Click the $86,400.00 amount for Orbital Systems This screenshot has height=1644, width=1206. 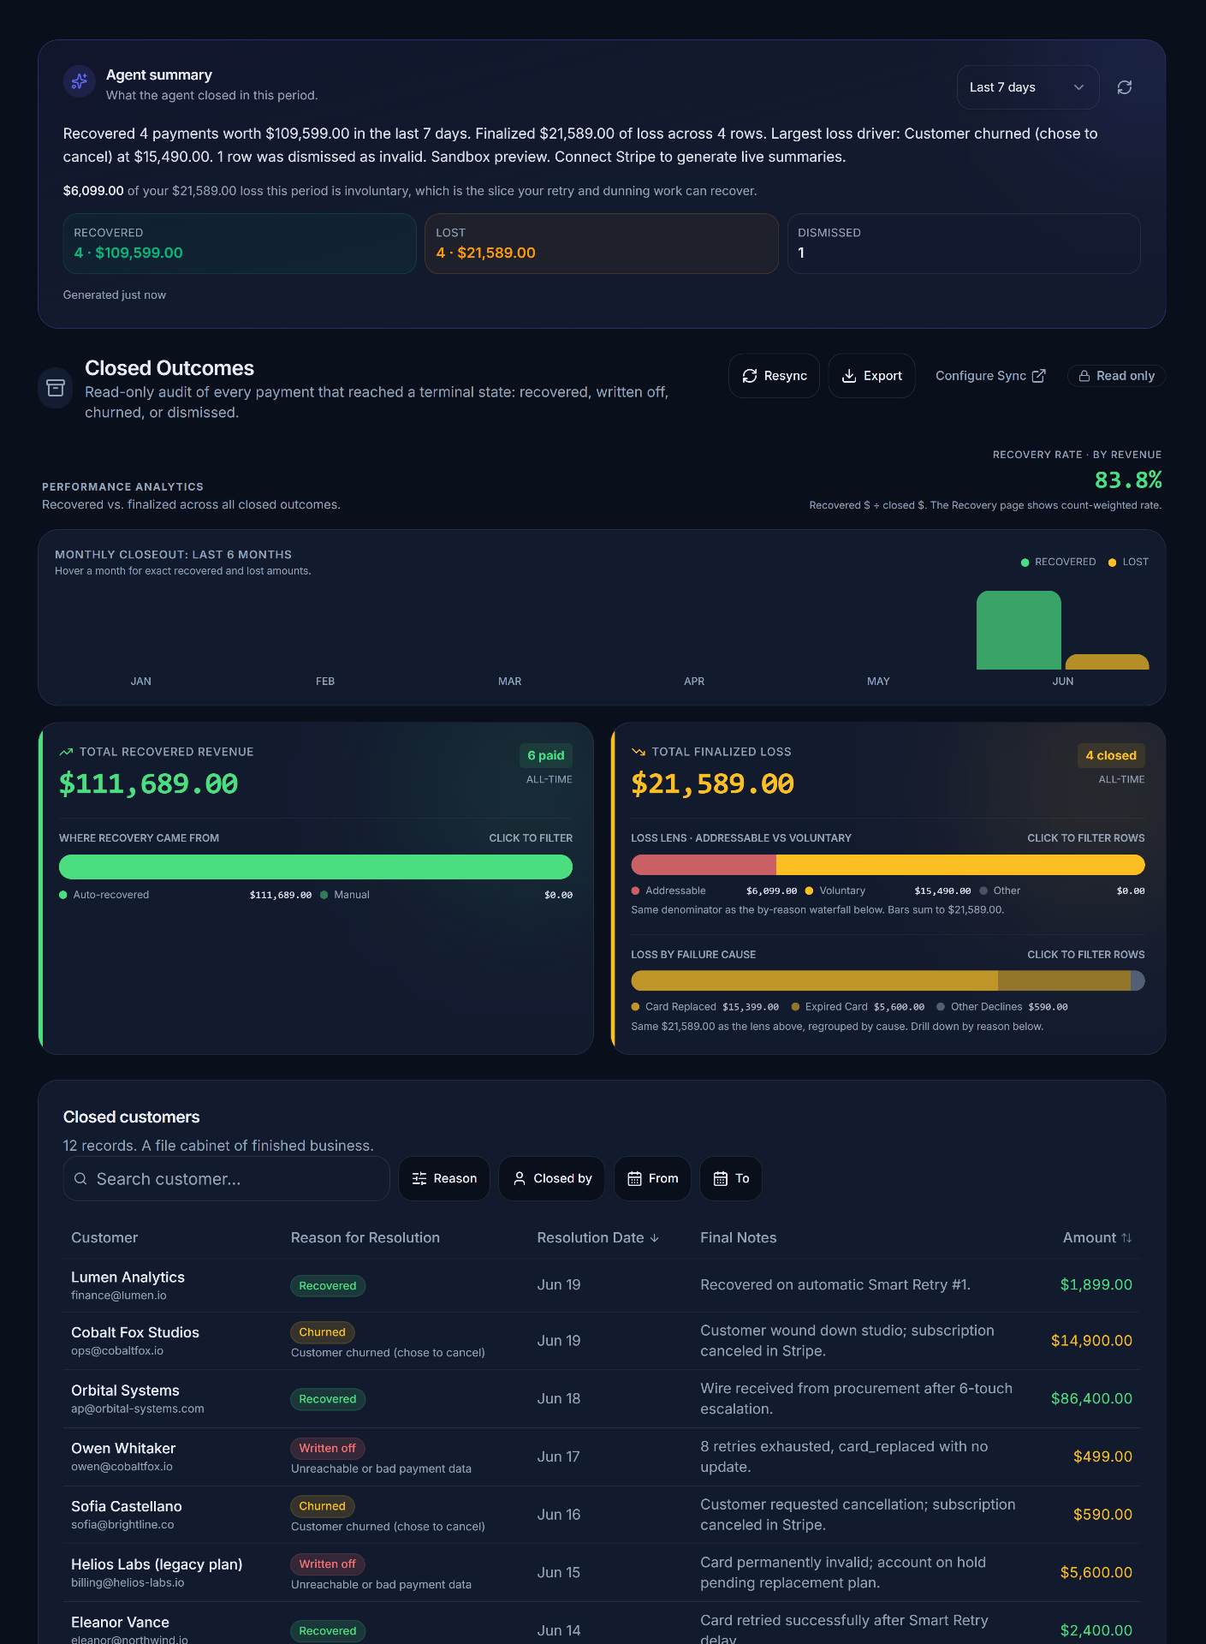point(1091,1399)
